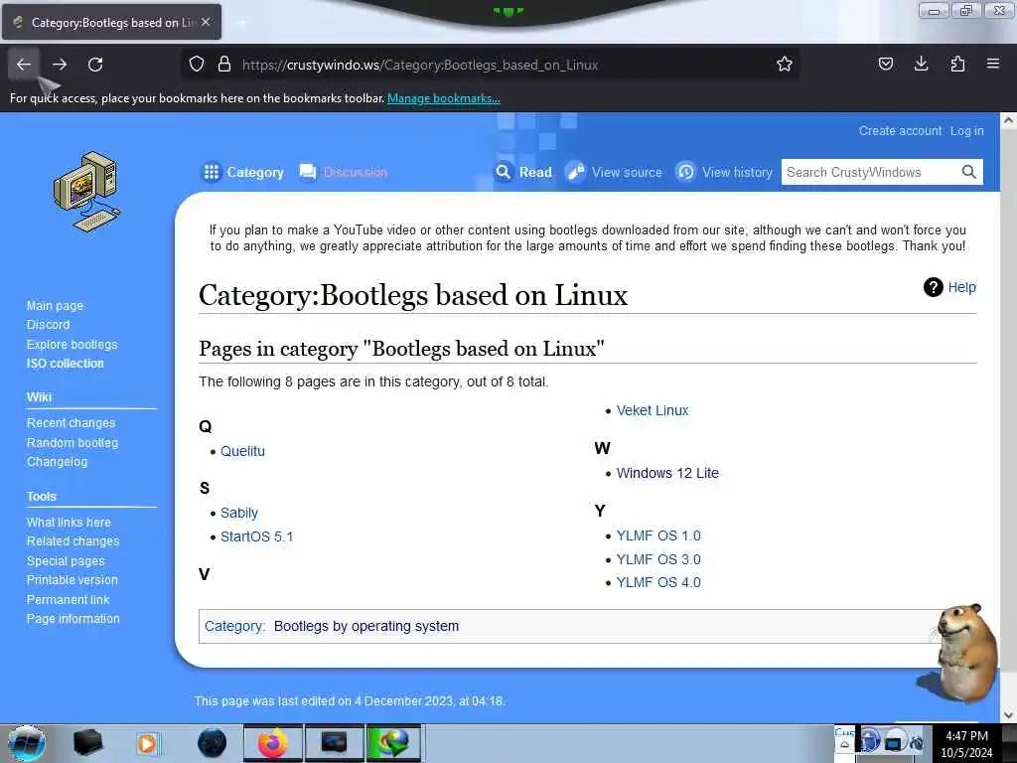Open the Downloads arrow icon

(x=921, y=64)
